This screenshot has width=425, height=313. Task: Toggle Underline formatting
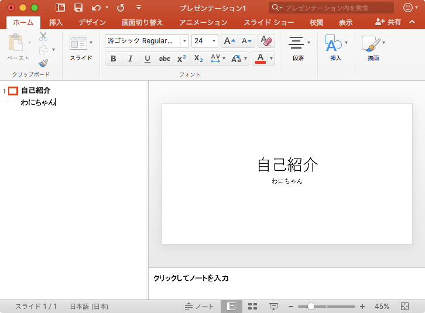coord(147,59)
